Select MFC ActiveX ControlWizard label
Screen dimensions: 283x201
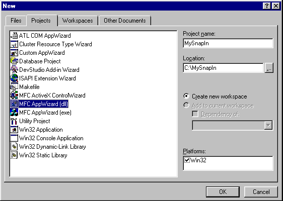pyautogui.click(x=52, y=95)
